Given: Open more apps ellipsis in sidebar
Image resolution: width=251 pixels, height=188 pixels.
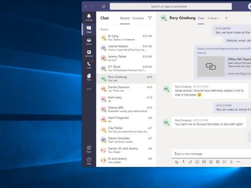Looking at the screenshot, I should click(89, 89).
